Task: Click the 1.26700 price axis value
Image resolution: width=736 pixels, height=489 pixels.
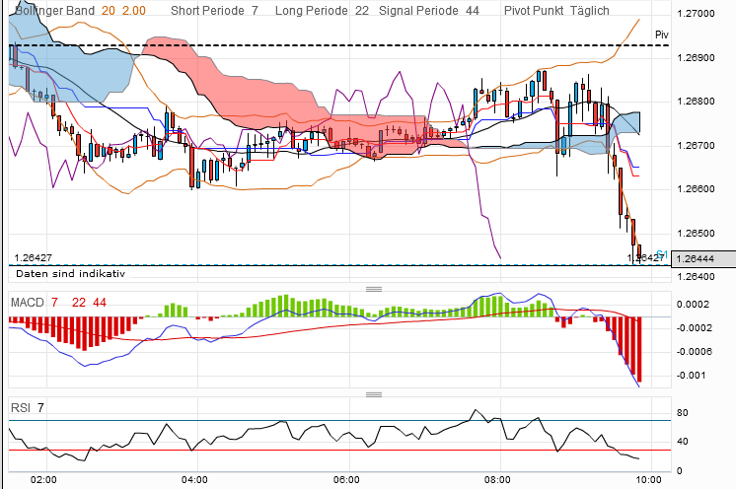Action: tap(696, 145)
